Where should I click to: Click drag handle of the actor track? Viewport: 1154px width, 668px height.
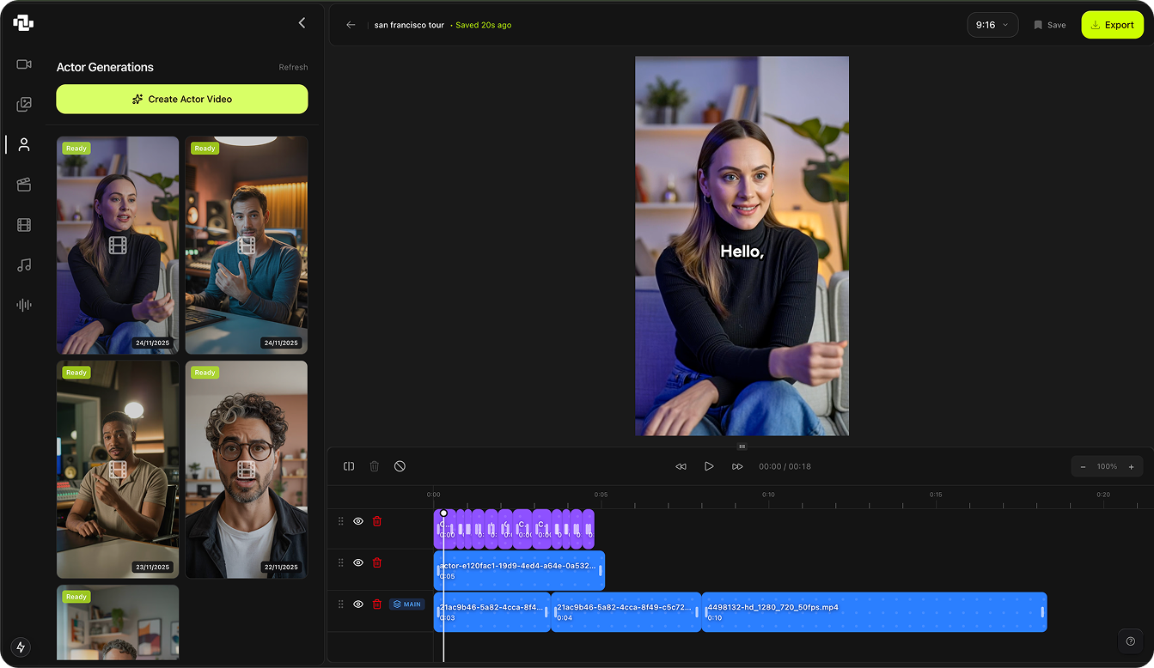tap(340, 562)
